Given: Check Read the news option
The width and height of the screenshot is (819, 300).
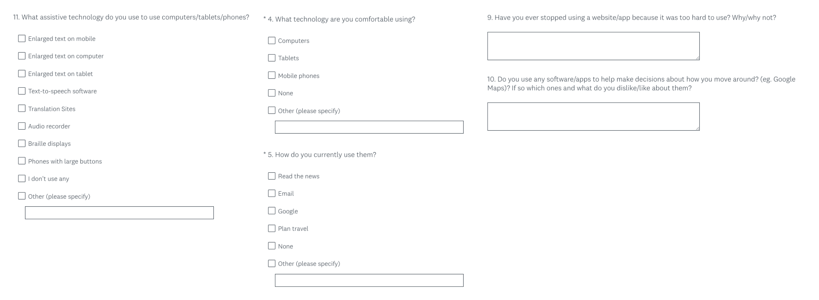Looking at the screenshot, I should pyautogui.click(x=272, y=176).
